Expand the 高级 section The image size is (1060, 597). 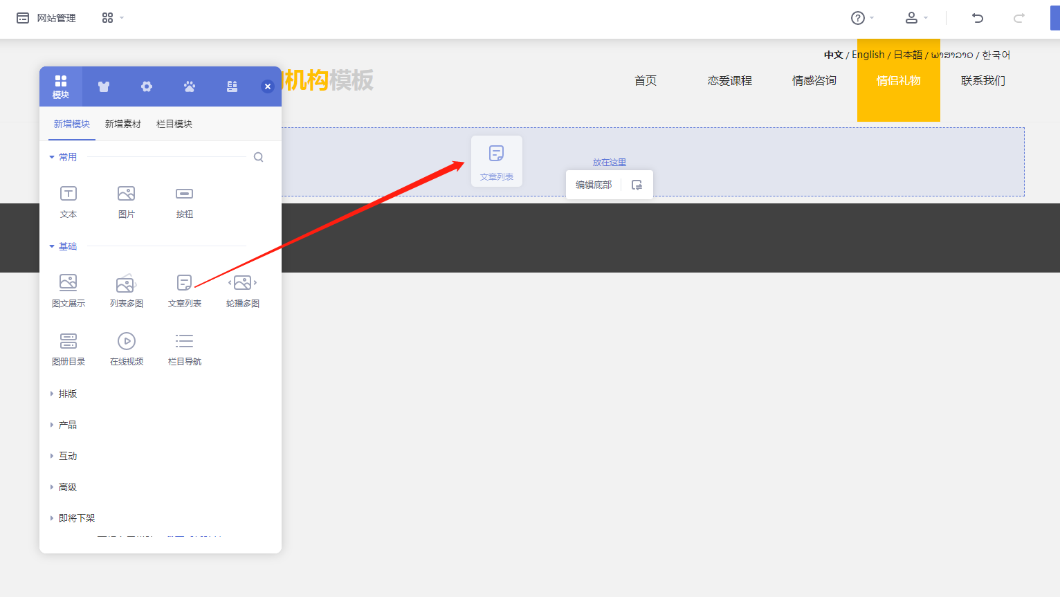[63, 487]
